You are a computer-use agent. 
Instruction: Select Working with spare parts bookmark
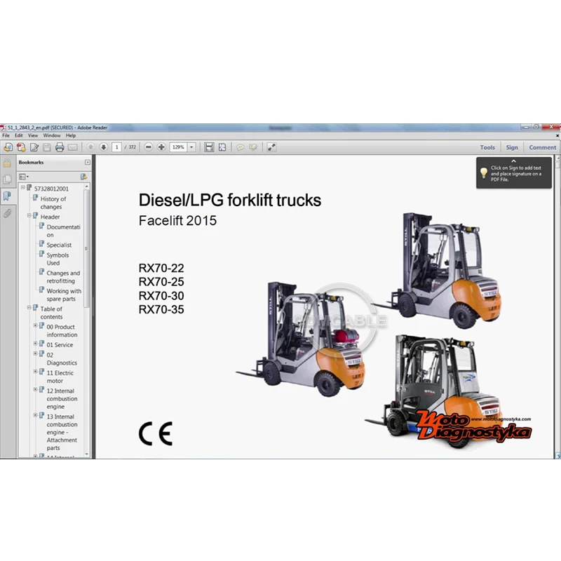[64, 295]
